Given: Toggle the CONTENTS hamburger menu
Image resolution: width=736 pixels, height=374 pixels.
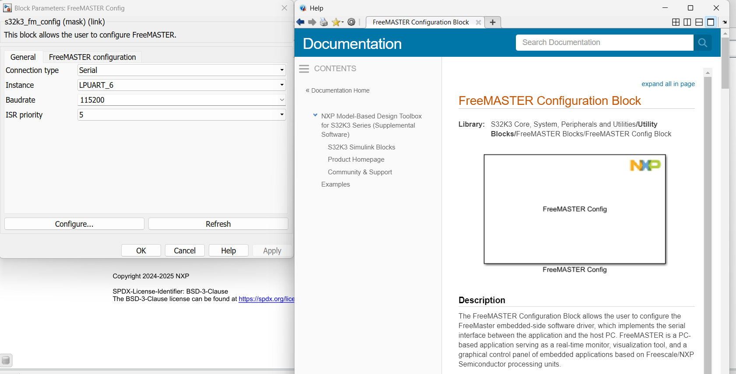Looking at the screenshot, I should coord(304,69).
